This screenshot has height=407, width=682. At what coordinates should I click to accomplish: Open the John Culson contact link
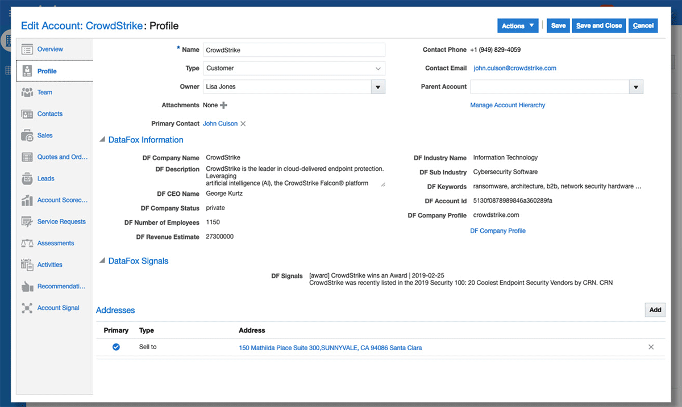[221, 124]
